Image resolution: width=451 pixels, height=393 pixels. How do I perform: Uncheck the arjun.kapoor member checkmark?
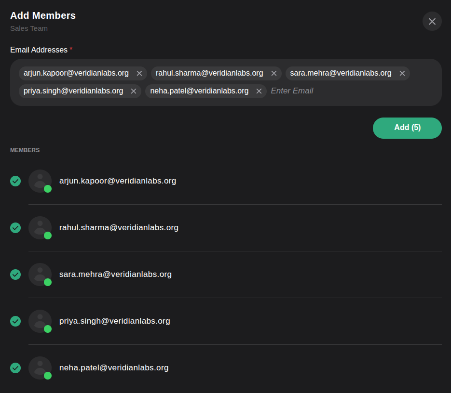(x=15, y=181)
